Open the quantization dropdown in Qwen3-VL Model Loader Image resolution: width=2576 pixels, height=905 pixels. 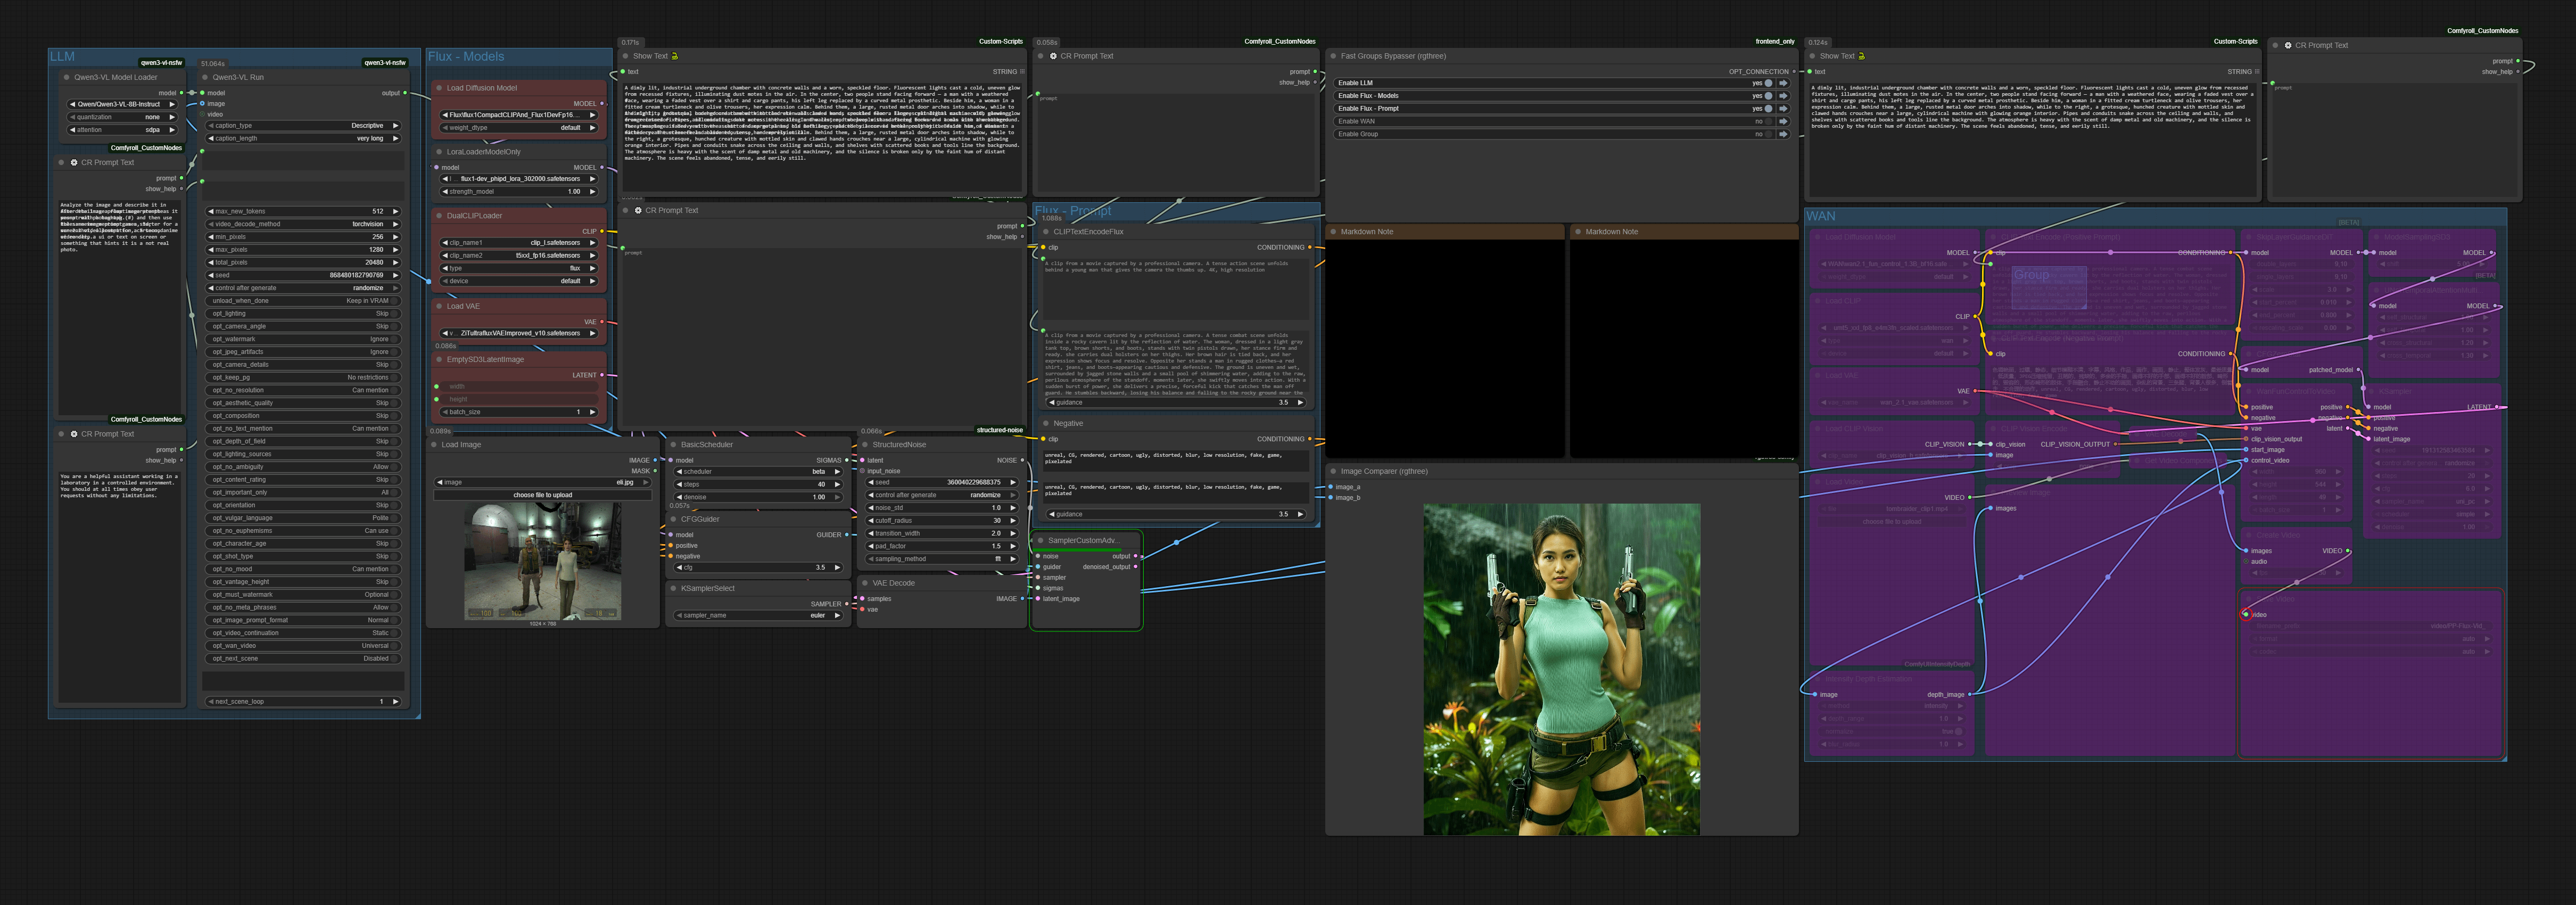click(x=121, y=117)
